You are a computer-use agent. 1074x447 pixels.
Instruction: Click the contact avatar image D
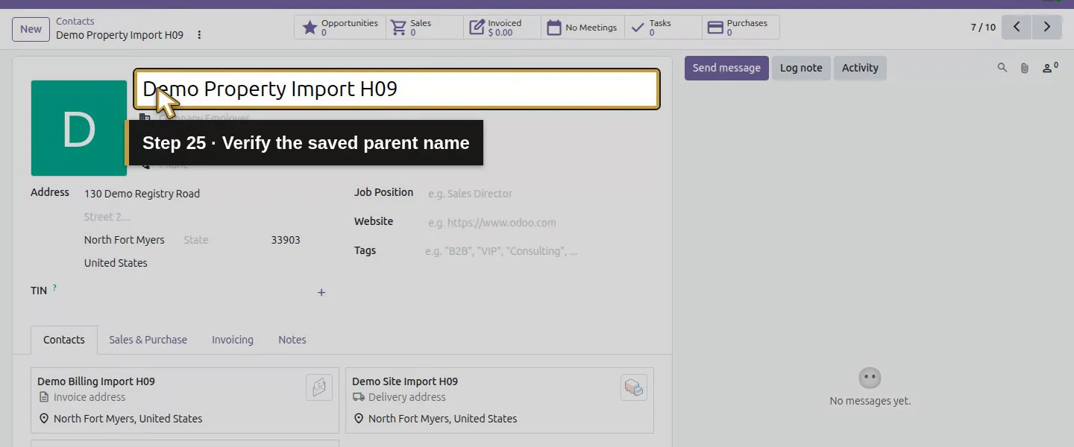click(x=79, y=128)
